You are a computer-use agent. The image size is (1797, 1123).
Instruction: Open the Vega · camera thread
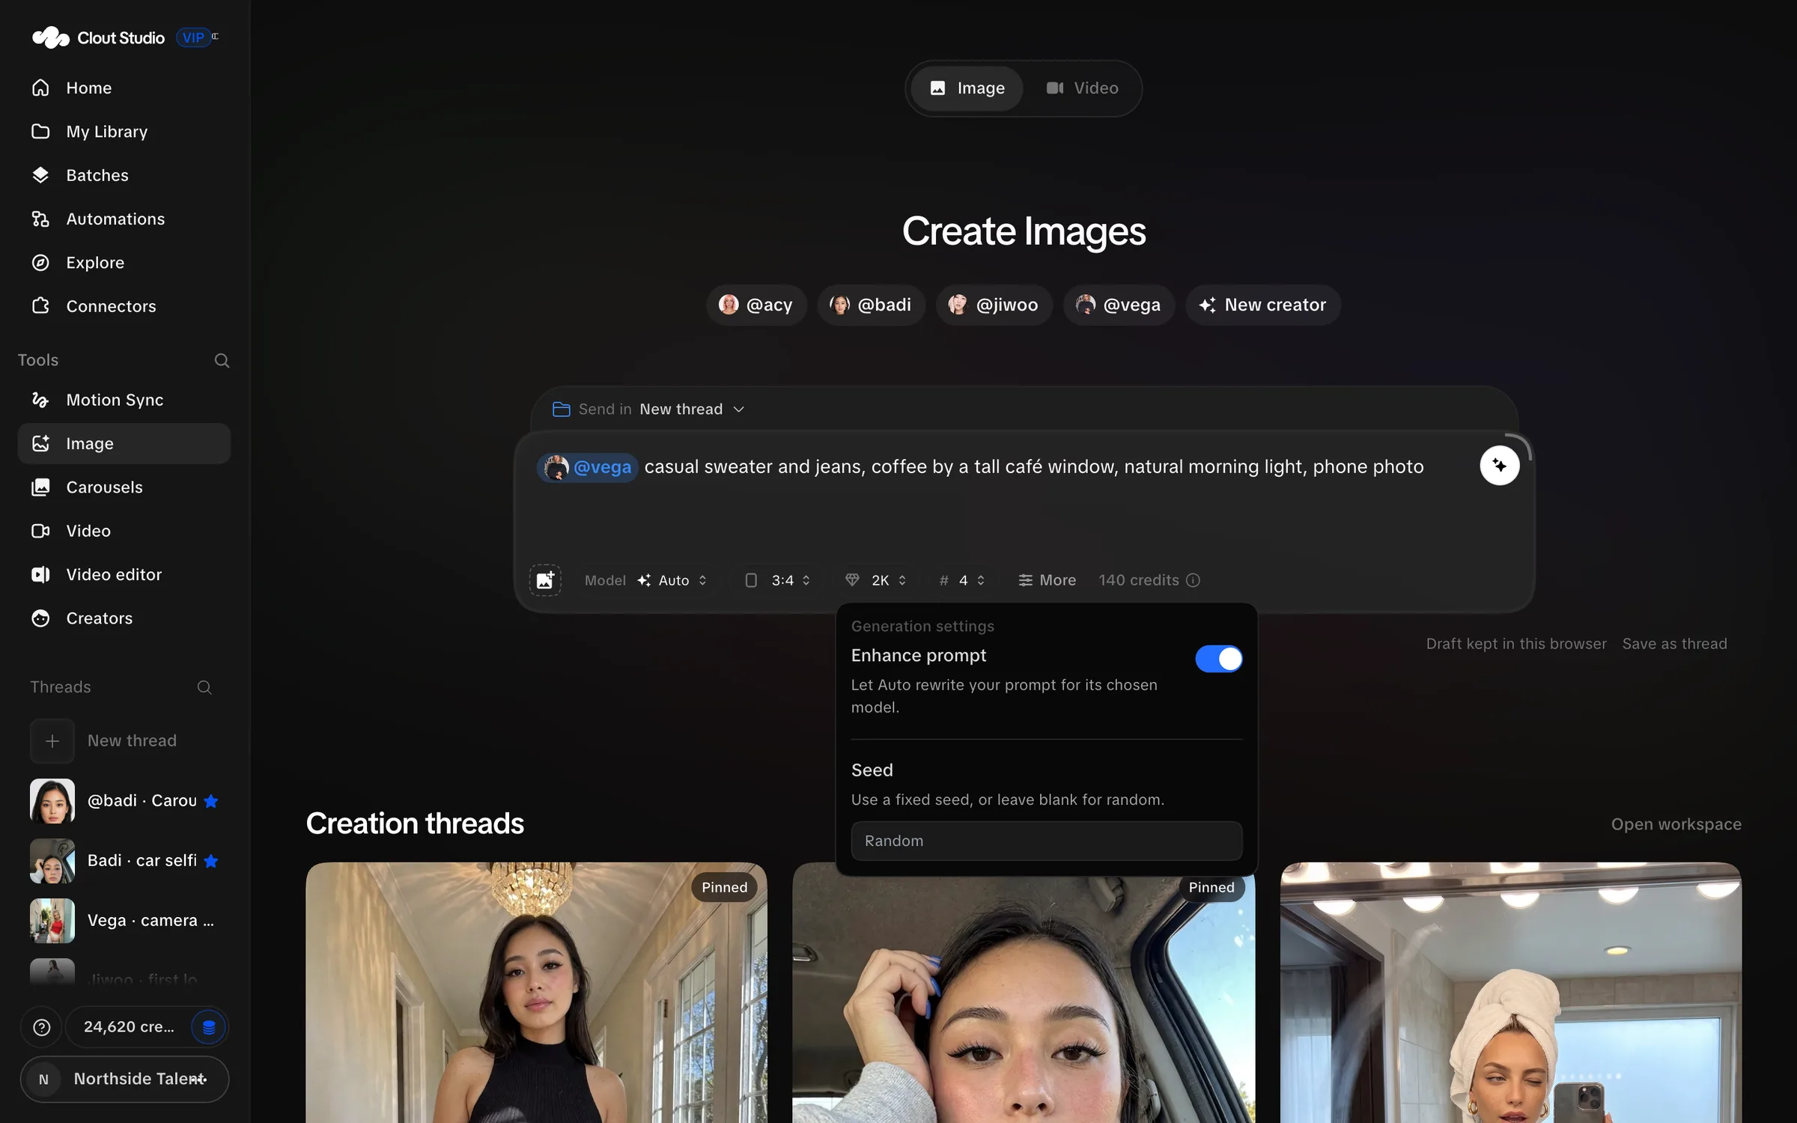[124, 921]
